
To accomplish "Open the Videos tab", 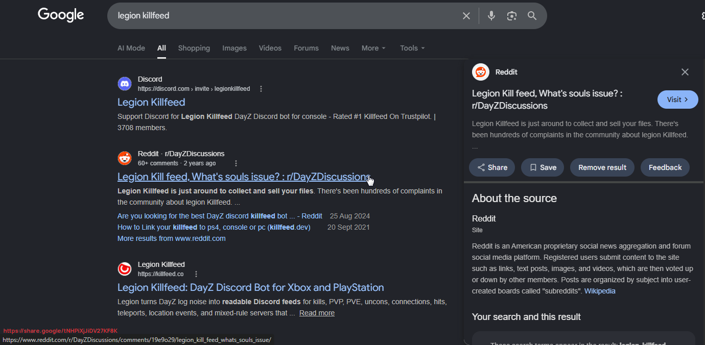I will (270, 48).
